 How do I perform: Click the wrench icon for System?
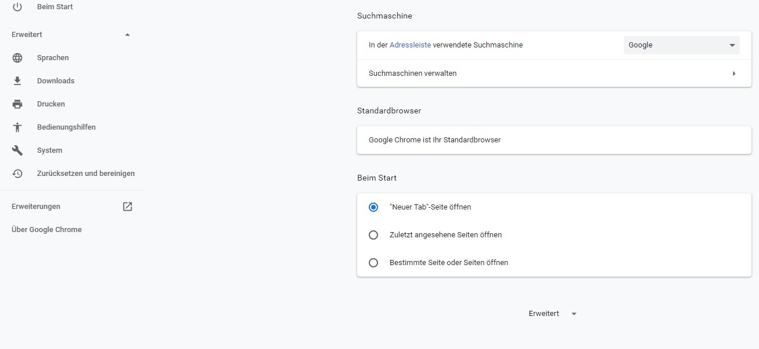pyautogui.click(x=17, y=150)
